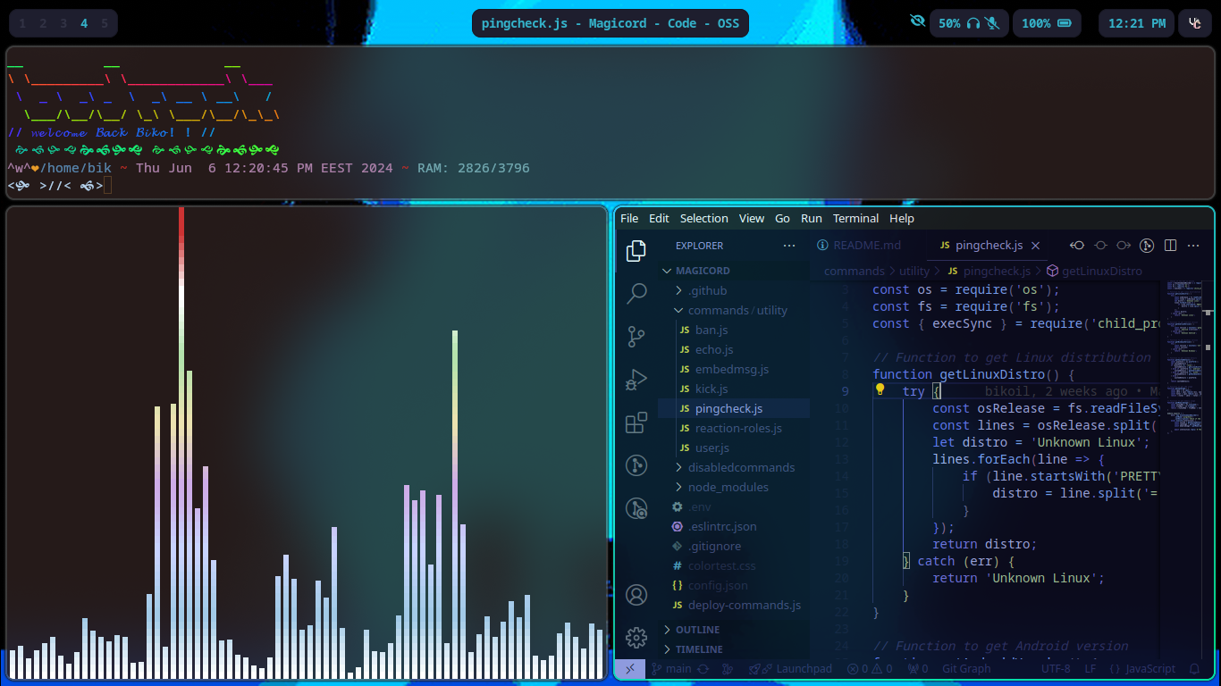Click Git Graph in the status bar

966,668
